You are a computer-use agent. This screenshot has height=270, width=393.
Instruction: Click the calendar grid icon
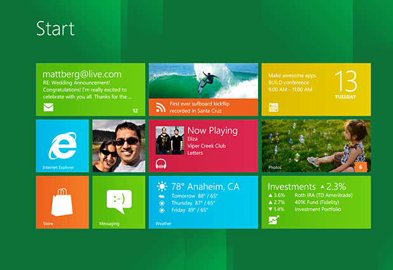tap(273, 107)
